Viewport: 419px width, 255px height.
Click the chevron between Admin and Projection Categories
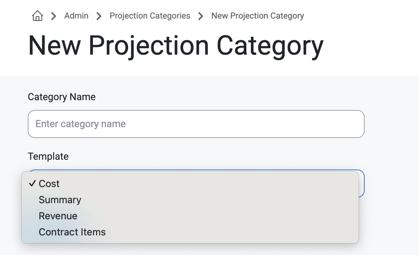(x=99, y=16)
